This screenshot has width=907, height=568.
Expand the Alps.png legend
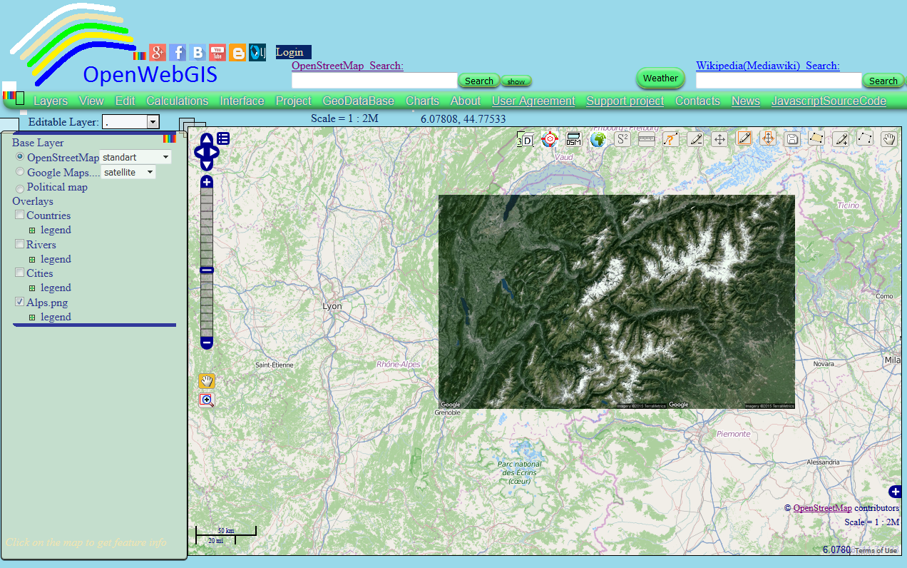[32, 318]
